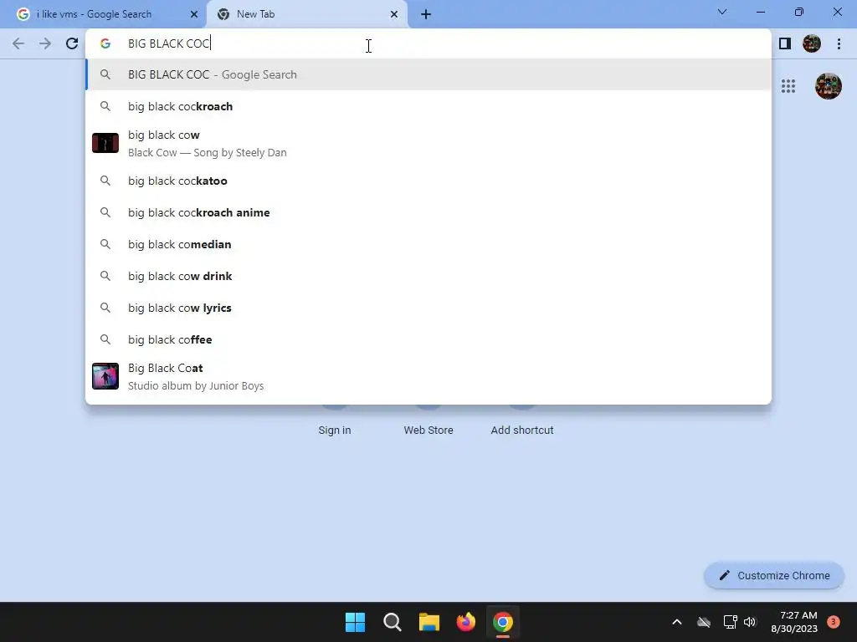Go back using the browser back arrow

[18, 43]
